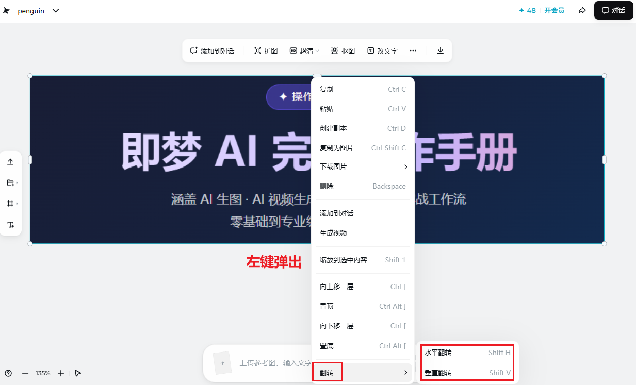Viewport: 636px width, 385px height.
Task: Click the upload icon in left sidebar
Action: 10,162
